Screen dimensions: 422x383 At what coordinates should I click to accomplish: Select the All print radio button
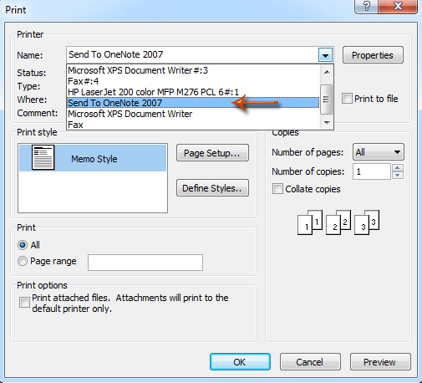pyautogui.click(x=23, y=245)
